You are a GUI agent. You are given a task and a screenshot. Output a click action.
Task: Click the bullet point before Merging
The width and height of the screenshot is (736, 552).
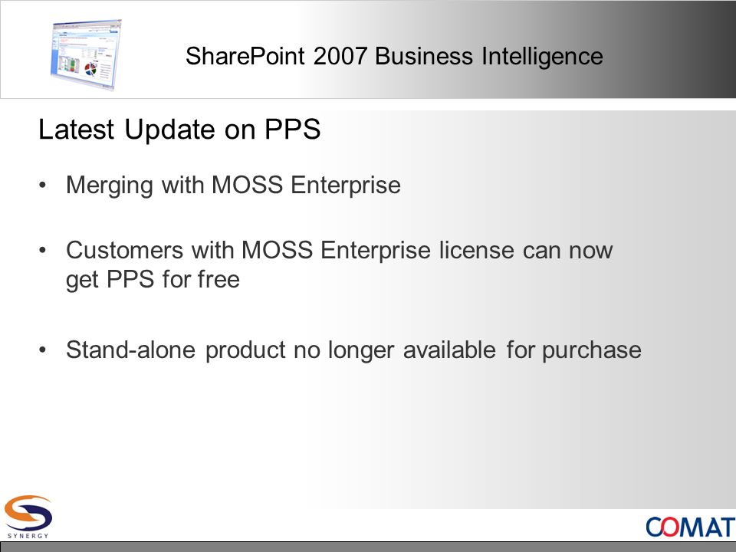pyautogui.click(x=43, y=186)
